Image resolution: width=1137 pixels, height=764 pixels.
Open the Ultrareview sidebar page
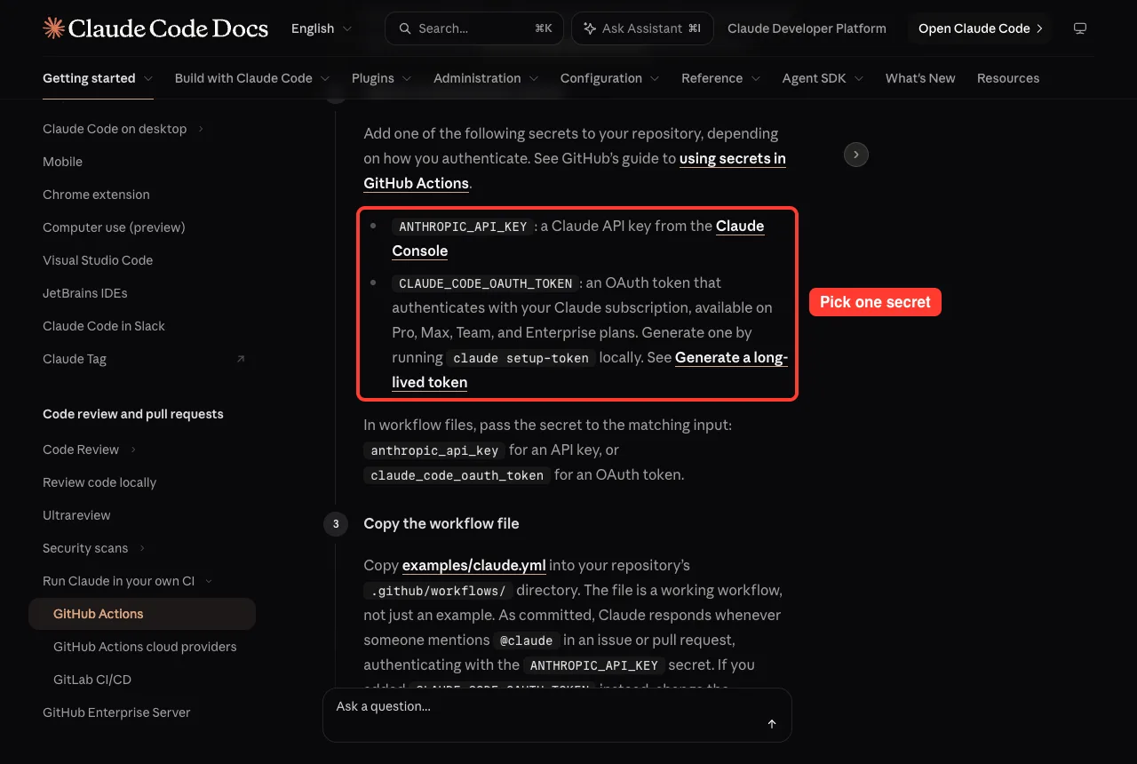76,515
